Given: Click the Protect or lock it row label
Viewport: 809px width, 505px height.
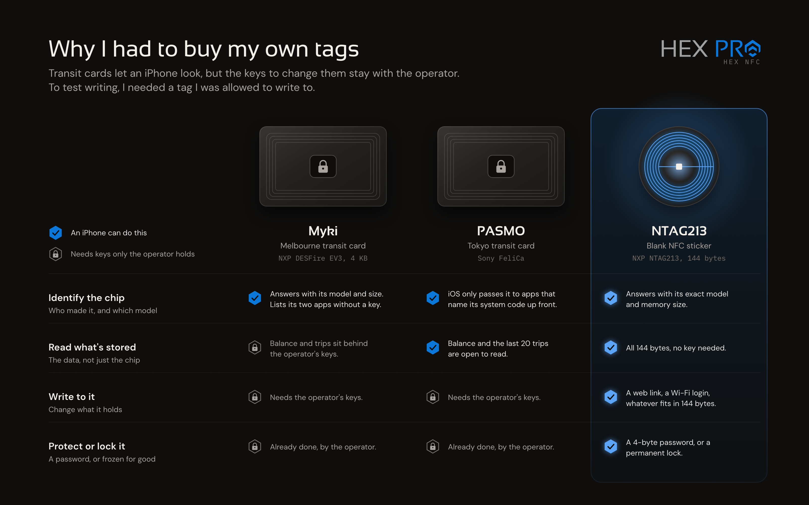Looking at the screenshot, I should (86, 446).
